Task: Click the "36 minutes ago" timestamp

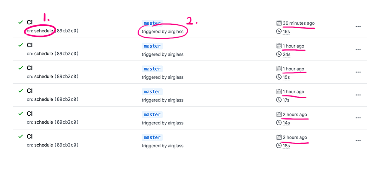Action: [x=299, y=23]
